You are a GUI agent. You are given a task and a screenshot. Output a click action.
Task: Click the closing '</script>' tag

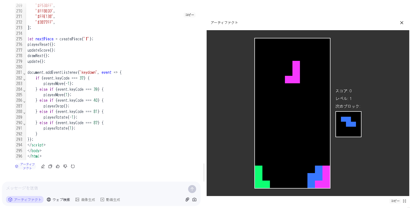37,145
